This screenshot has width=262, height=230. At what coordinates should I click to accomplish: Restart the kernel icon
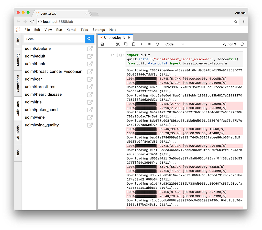pos(157,44)
